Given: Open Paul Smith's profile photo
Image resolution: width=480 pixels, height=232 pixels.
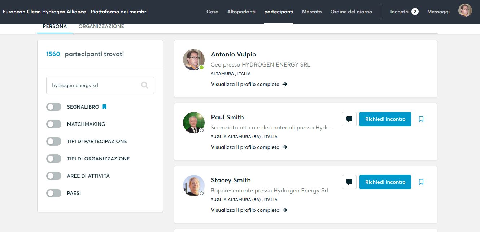Looking at the screenshot, I should point(194,123).
